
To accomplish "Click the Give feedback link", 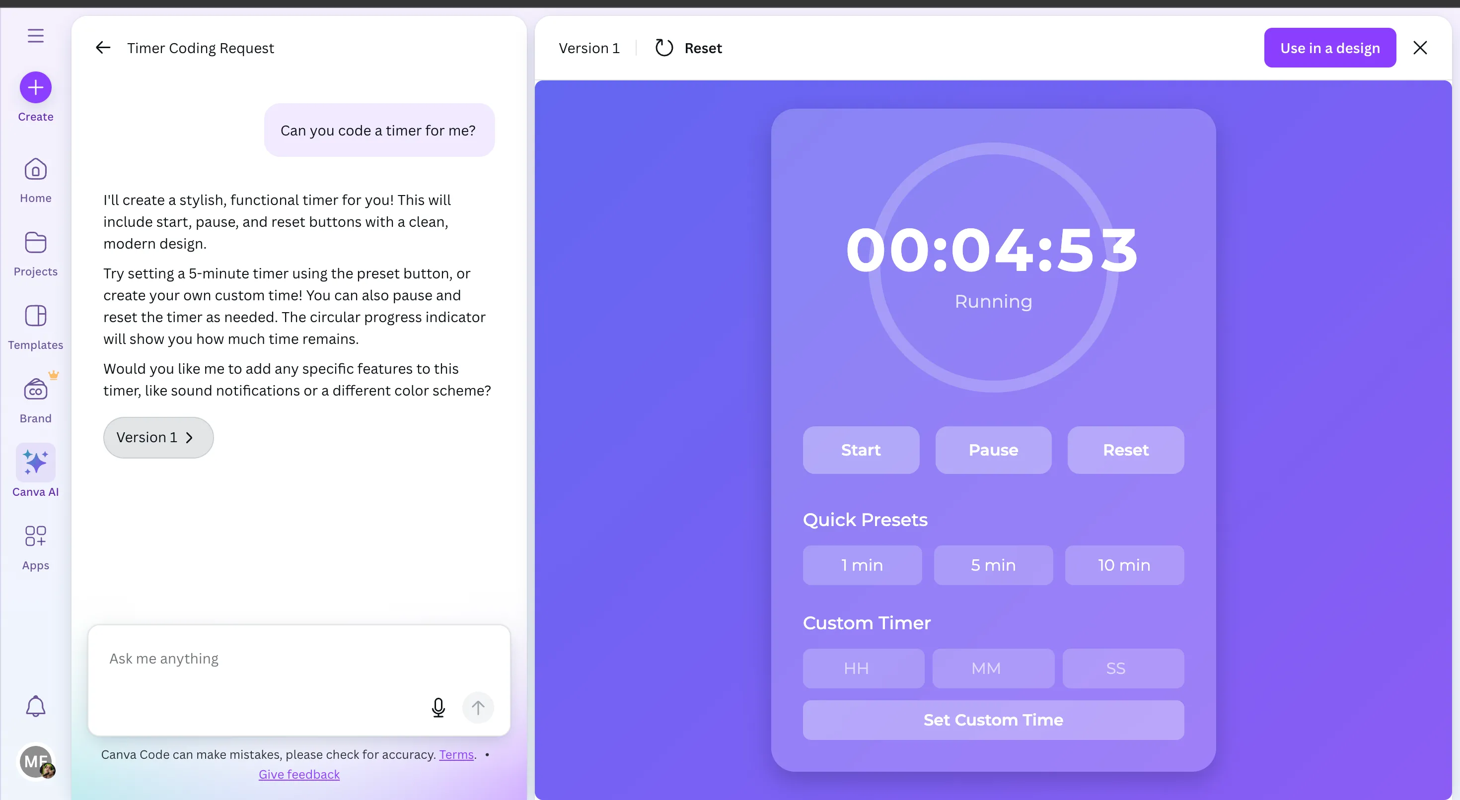I will click(x=298, y=775).
